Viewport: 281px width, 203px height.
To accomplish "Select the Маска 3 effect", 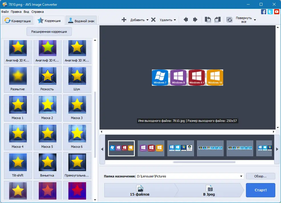I will pos(77,108).
